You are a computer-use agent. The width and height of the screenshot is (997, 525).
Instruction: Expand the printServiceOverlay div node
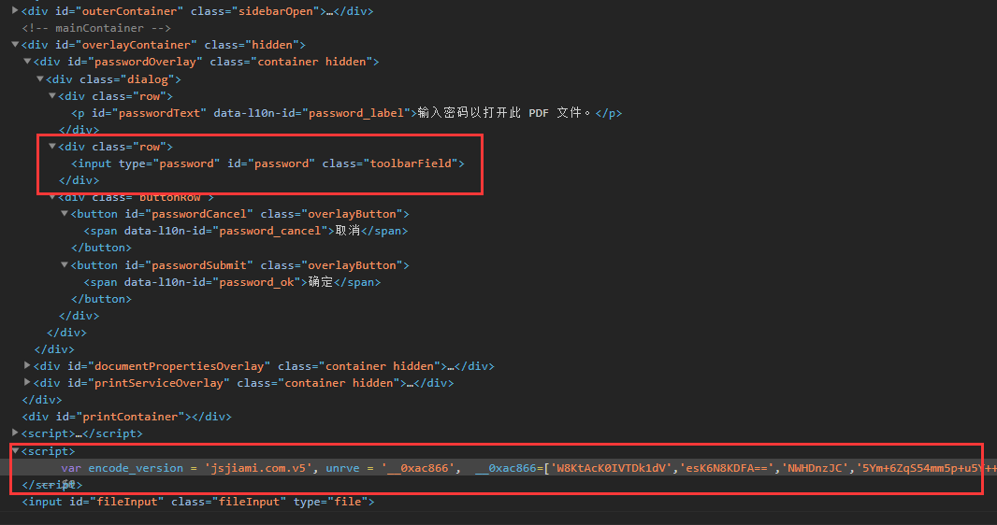(27, 383)
